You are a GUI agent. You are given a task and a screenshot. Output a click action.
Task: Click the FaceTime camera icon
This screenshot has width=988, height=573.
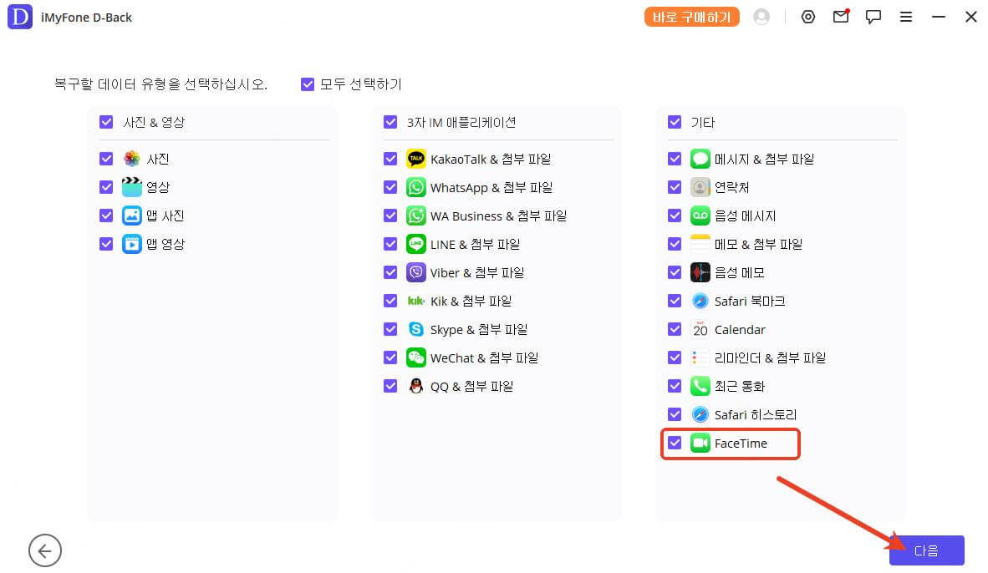(700, 443)
